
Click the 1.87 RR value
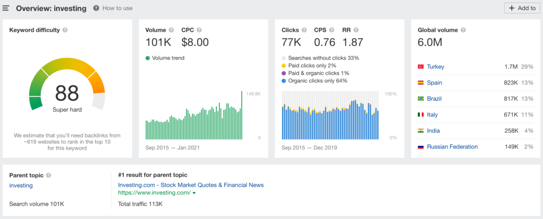pyautogui.click(x=353, y=42)
